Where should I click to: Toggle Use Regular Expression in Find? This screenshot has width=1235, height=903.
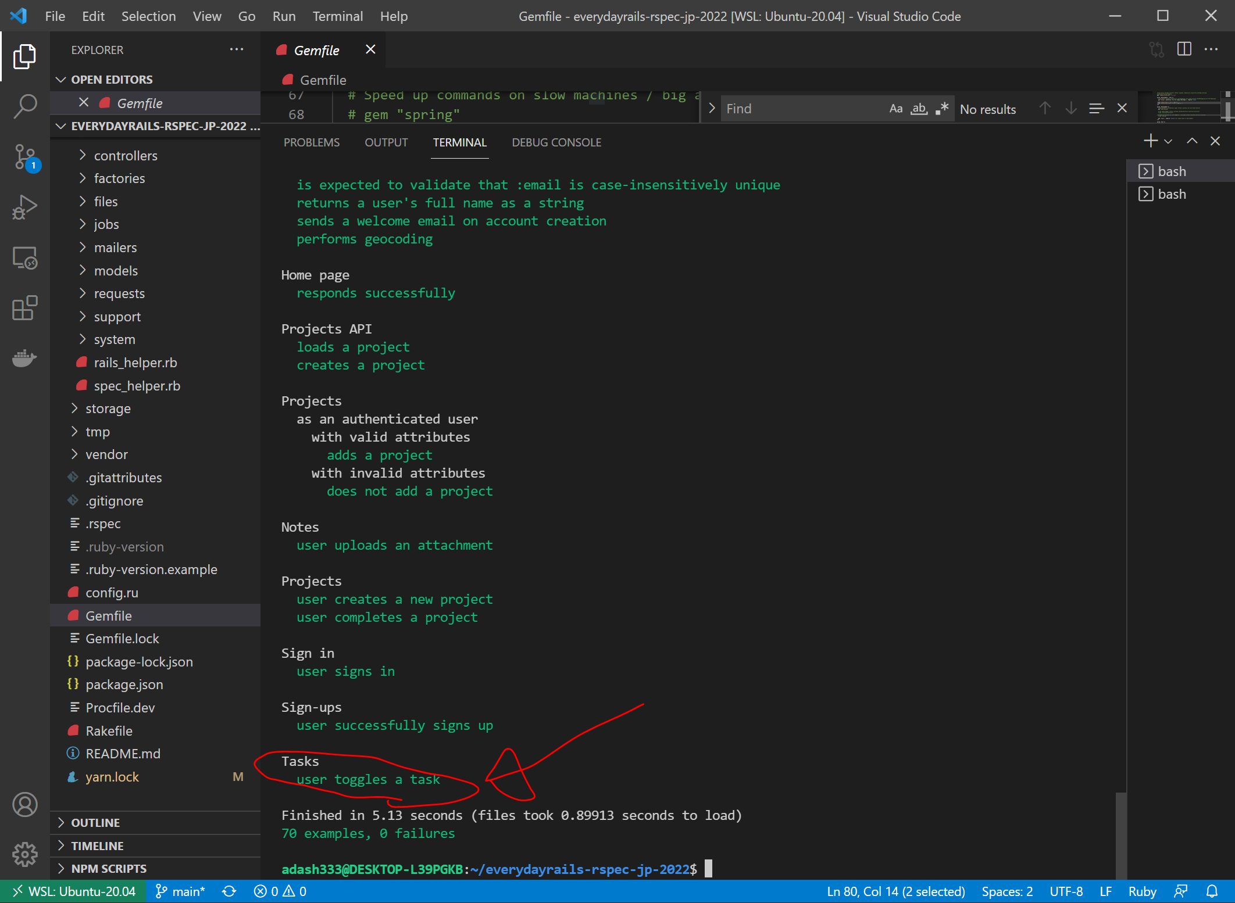[x=942, y=109]
